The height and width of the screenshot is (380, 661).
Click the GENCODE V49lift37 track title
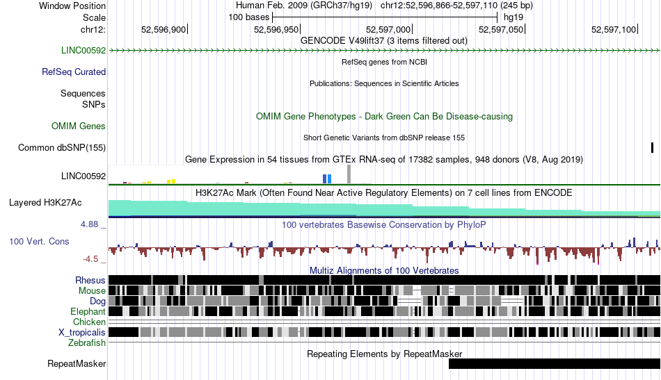click(x=384, y=41)
